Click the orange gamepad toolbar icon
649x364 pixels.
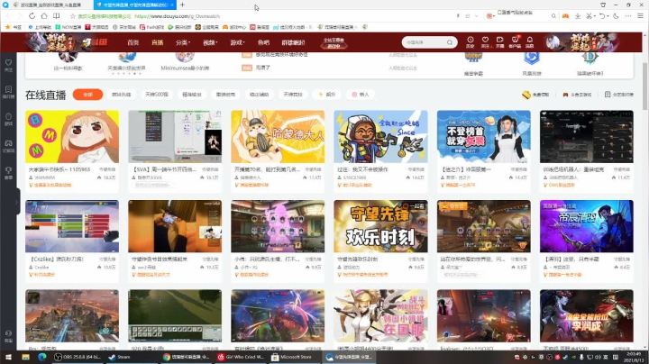pos(565,15)
